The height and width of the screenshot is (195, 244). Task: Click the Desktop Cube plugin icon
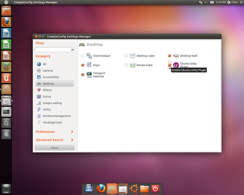click(x=133, y=56)
